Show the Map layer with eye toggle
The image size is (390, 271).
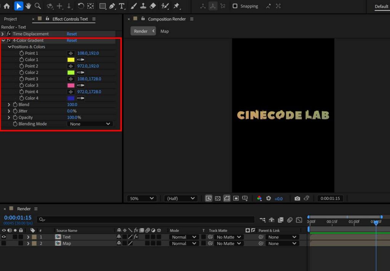pos(4,243)
